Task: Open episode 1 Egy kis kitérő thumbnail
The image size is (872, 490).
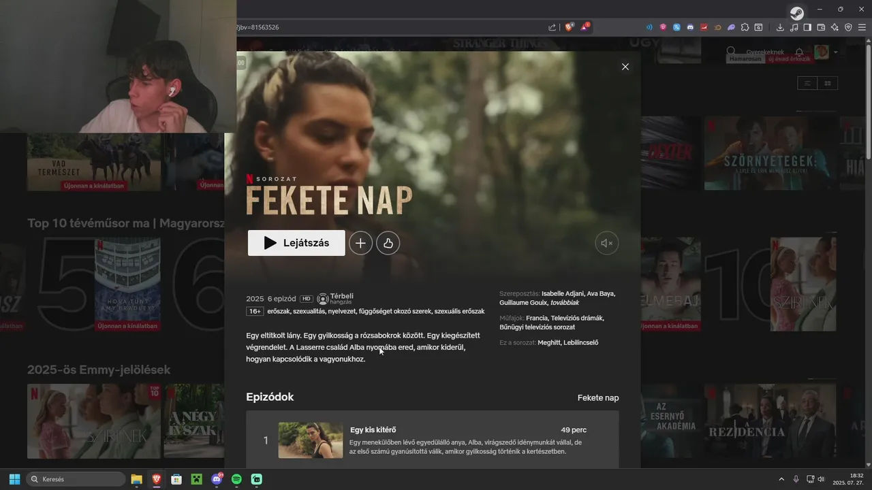Action: (x=311, y=440)
